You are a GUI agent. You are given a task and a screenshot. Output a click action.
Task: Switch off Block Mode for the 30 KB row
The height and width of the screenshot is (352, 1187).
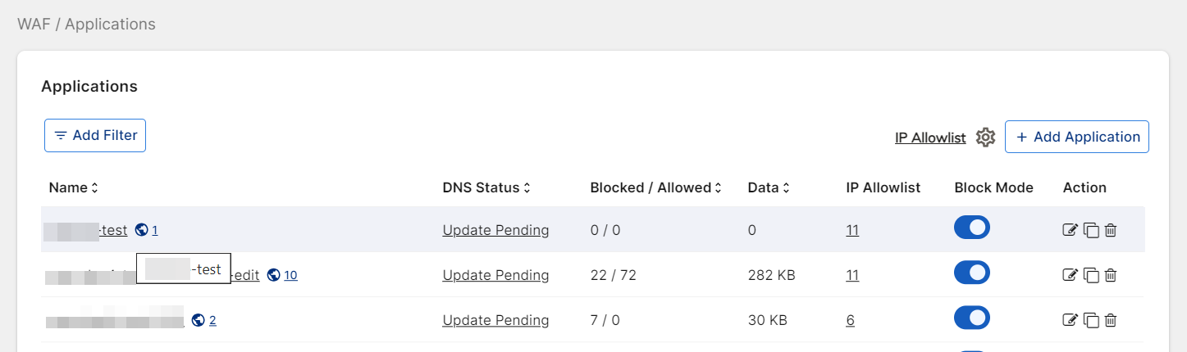[x=972, y=318]
